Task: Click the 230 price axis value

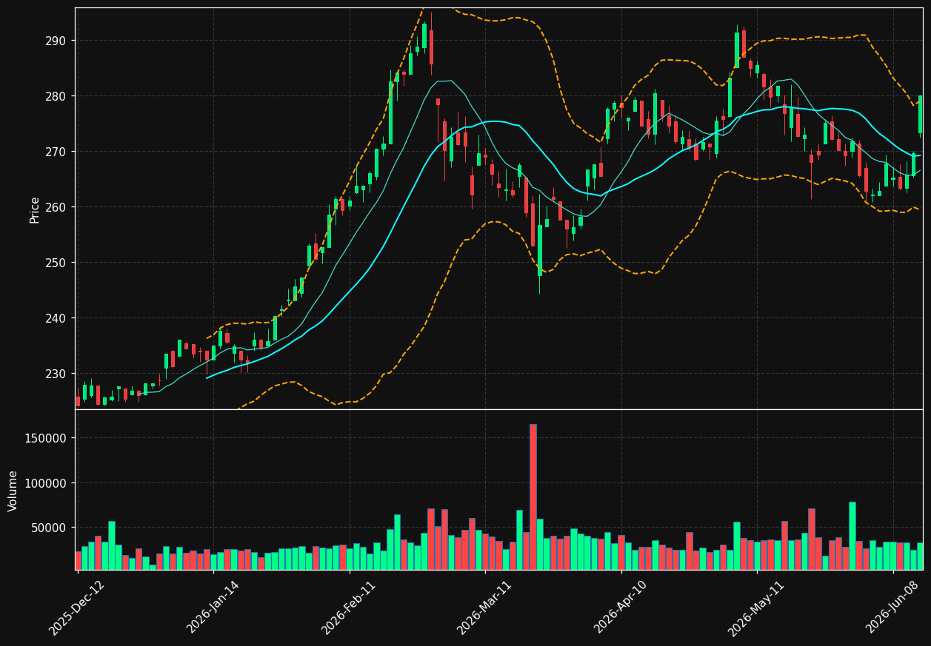Action: (x=57, y=374)
